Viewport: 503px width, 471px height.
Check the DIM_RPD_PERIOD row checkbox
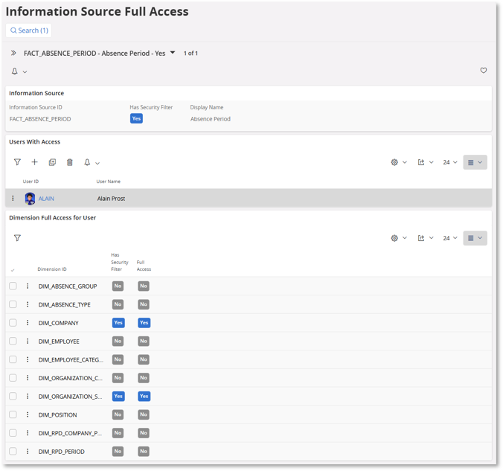13,451
